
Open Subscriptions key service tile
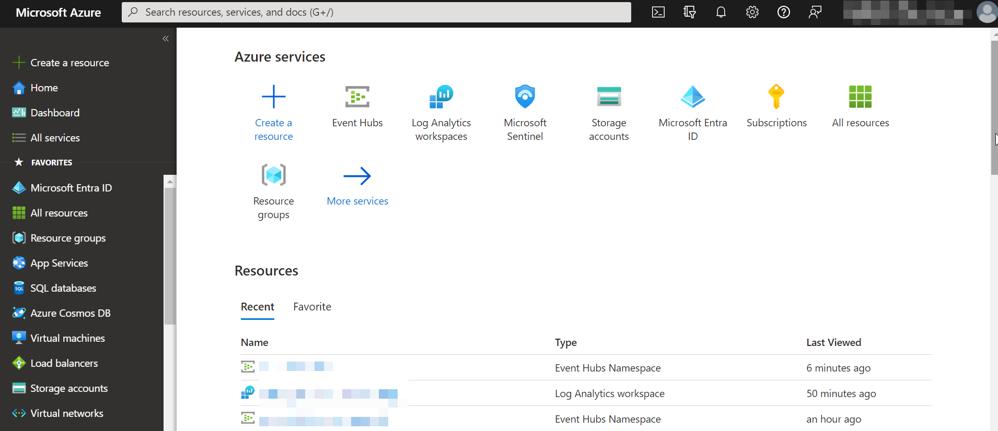pos(776,106)
